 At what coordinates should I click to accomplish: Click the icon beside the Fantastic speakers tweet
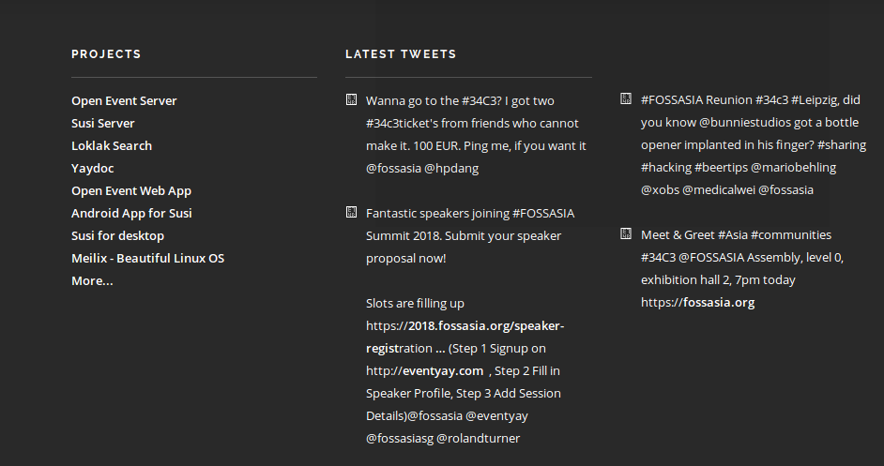[x=351, y=213]
